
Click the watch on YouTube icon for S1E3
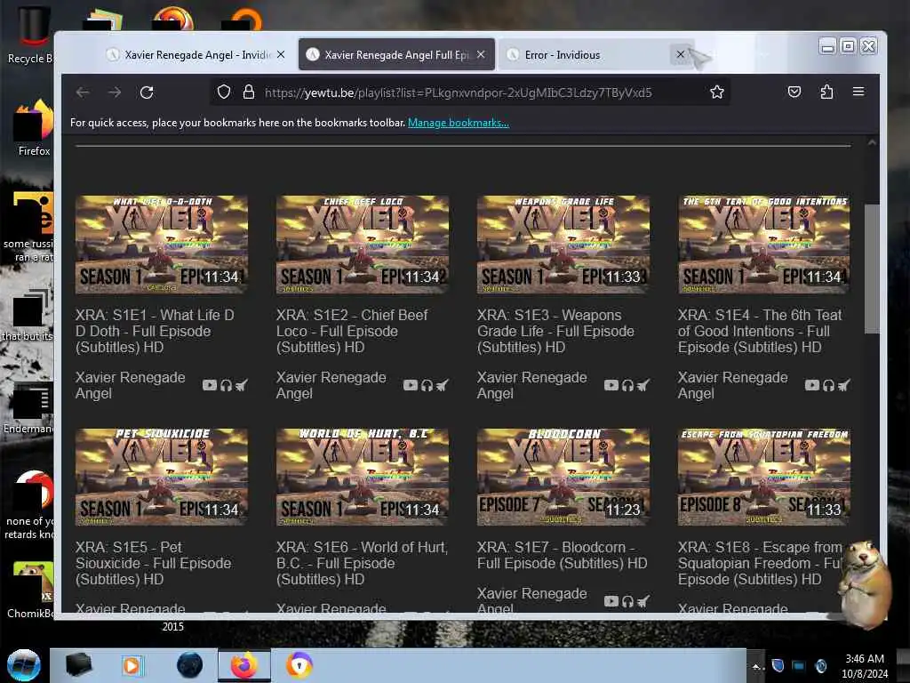pos(611,385)
